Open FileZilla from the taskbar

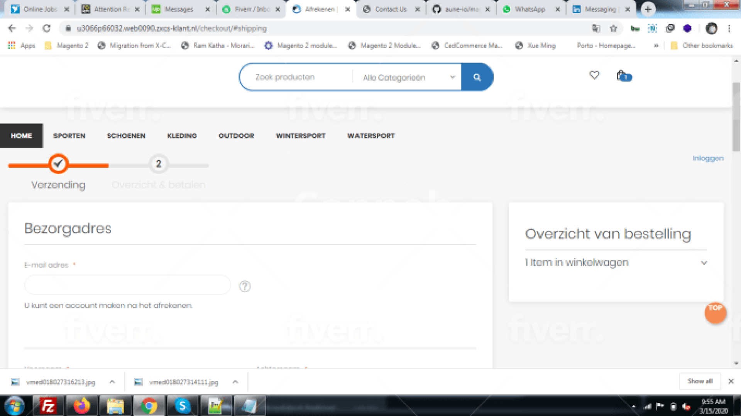[x=48, y=406]
